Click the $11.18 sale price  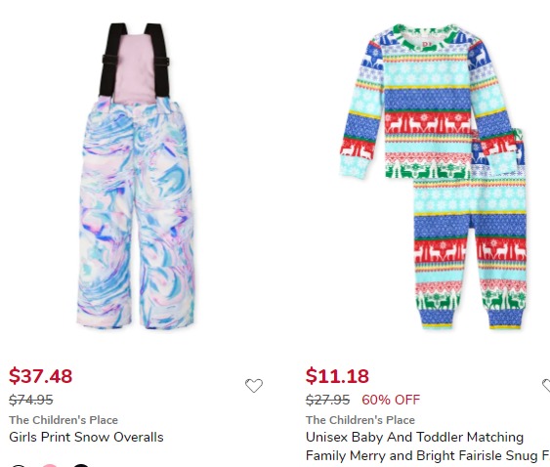tap(337, 376)
